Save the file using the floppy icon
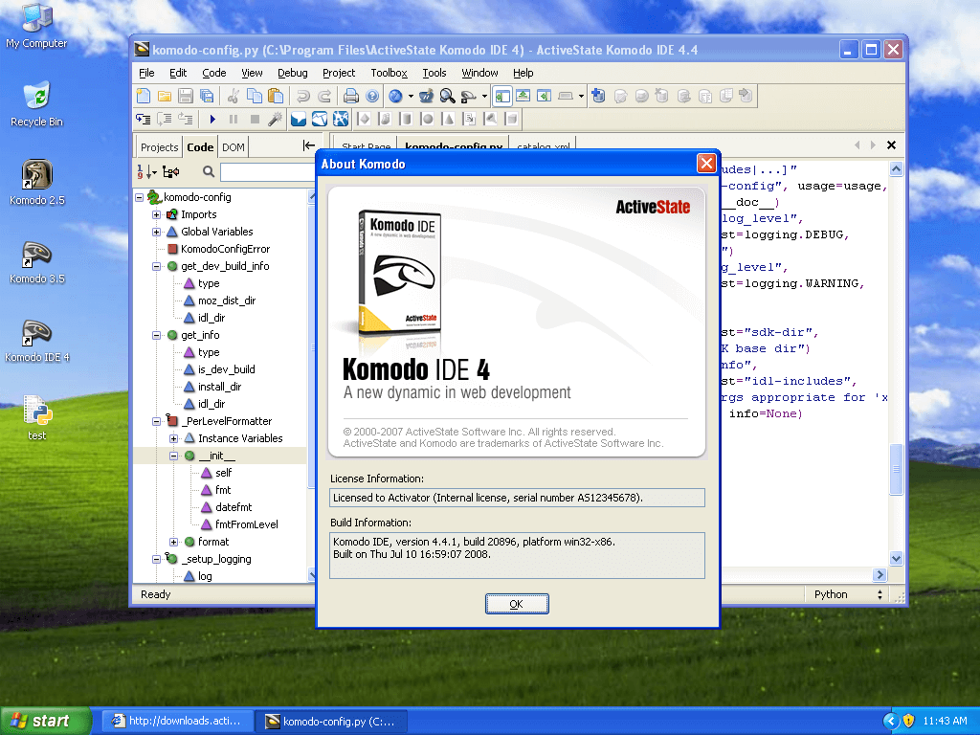 185,96
